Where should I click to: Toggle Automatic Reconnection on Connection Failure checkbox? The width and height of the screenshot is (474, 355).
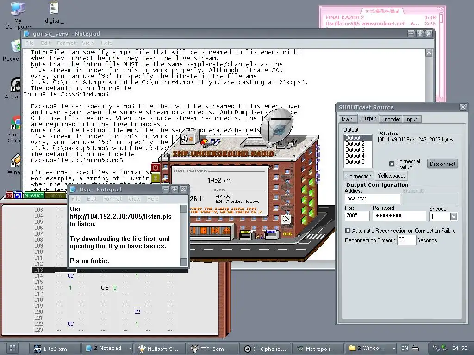pyautogui.click(x=348, y=231)
